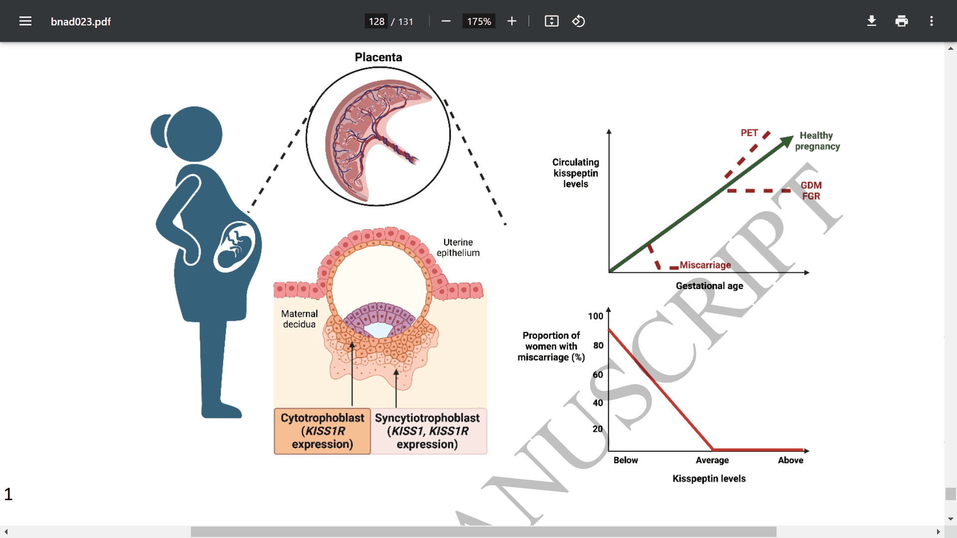Click the '100' y-axis tick value

click(596, 316)
